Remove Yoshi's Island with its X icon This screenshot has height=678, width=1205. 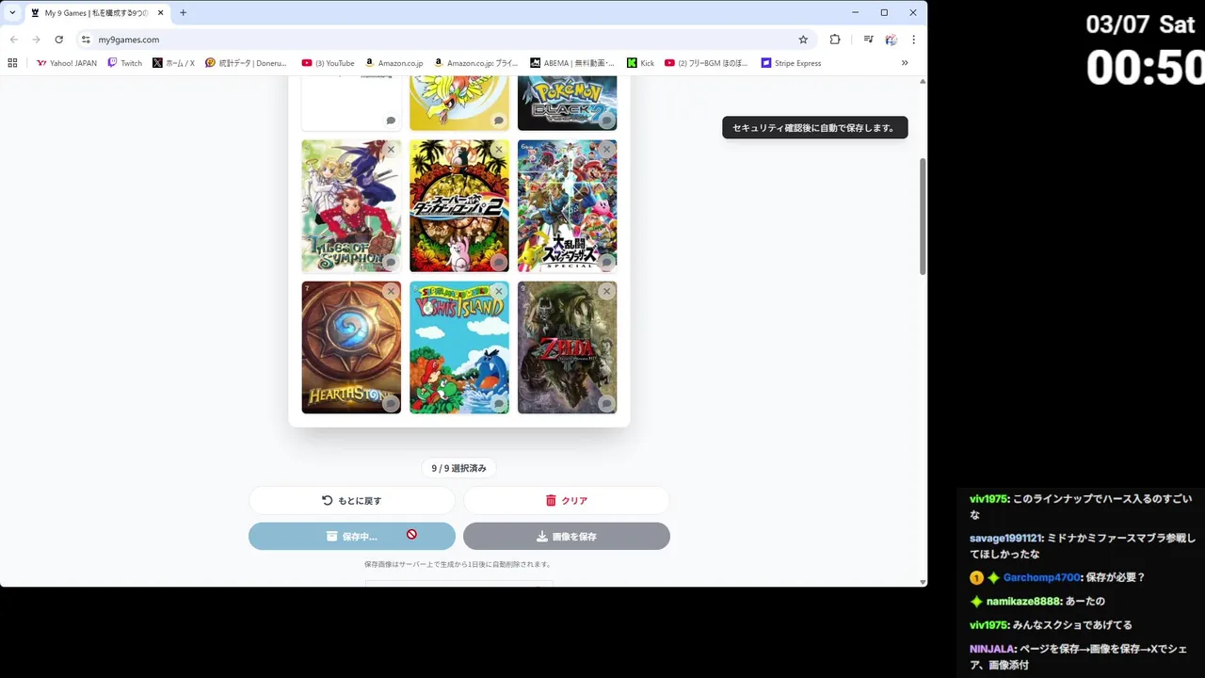[x=499, y=291]
